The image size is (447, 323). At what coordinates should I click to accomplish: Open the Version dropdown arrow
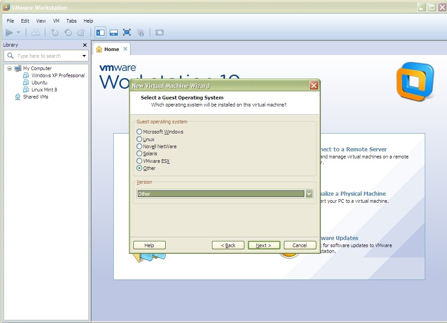(309, 194)
